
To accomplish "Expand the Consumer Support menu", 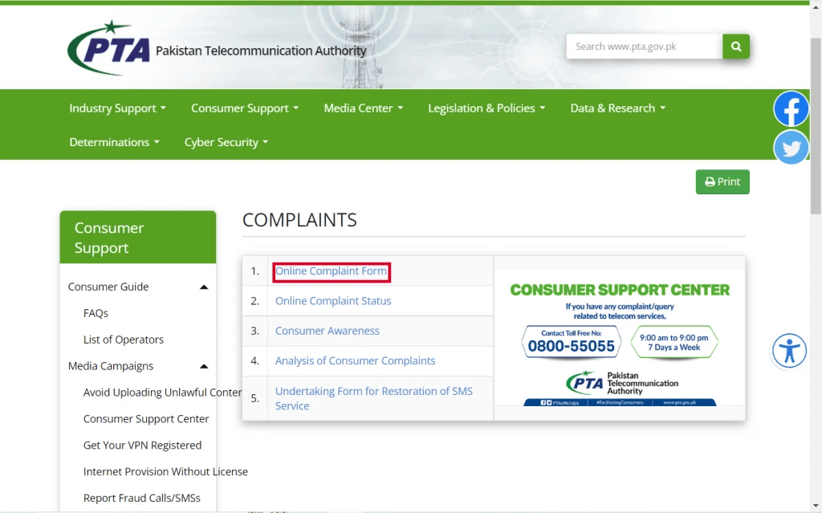I will click(245, 108).
